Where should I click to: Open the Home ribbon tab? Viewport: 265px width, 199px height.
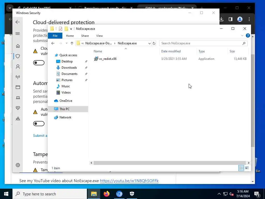click(x=70, y=36)
